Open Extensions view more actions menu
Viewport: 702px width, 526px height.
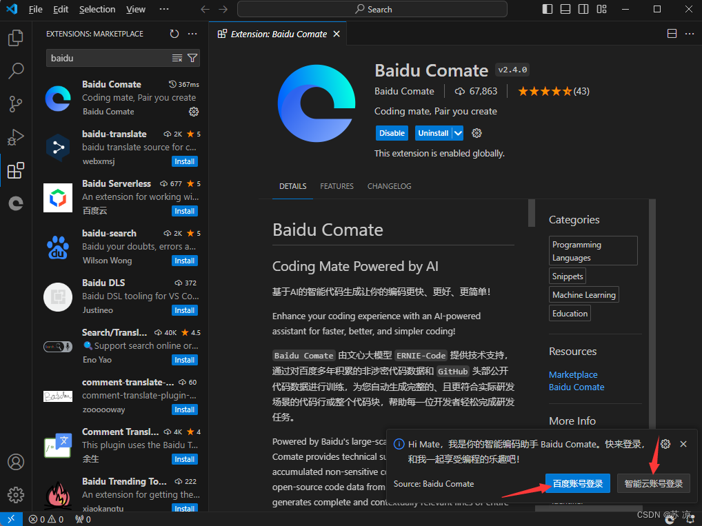[192, 34]
